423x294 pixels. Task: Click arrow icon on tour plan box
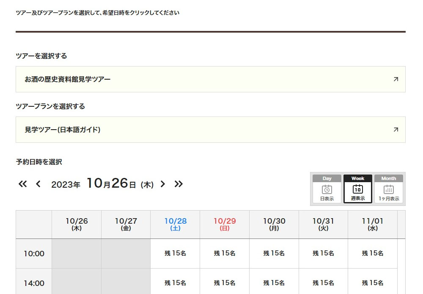click(x=396, y=130)
